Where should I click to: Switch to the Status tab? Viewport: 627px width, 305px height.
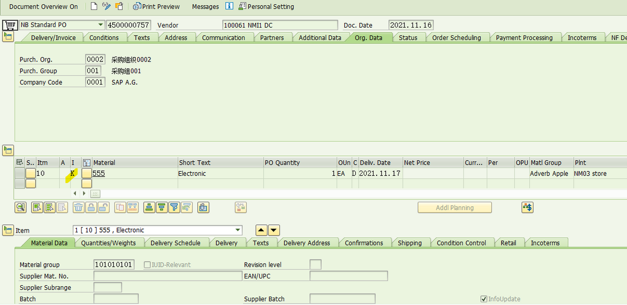408,38
